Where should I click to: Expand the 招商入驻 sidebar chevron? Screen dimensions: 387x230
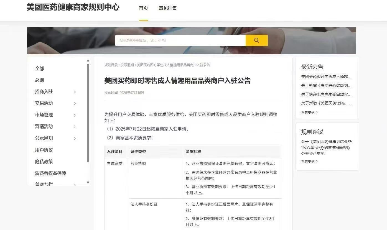(75, 92)
